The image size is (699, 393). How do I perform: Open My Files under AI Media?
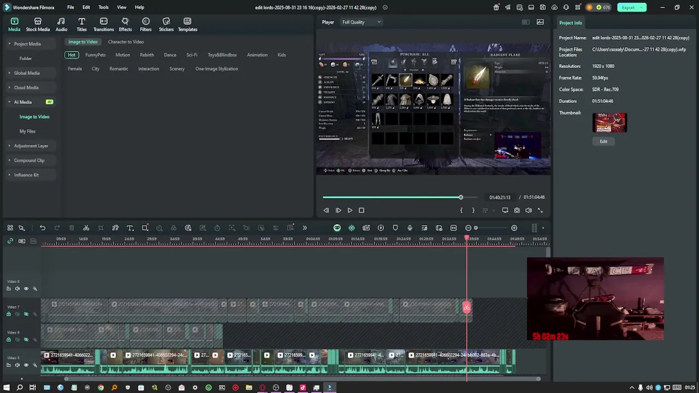click(x=27, y=132)
